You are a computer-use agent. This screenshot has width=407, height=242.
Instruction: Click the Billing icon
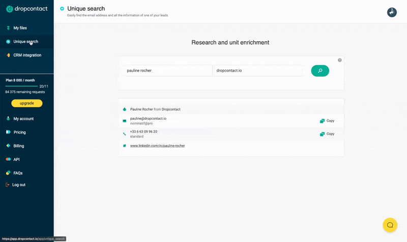(8, 146)
